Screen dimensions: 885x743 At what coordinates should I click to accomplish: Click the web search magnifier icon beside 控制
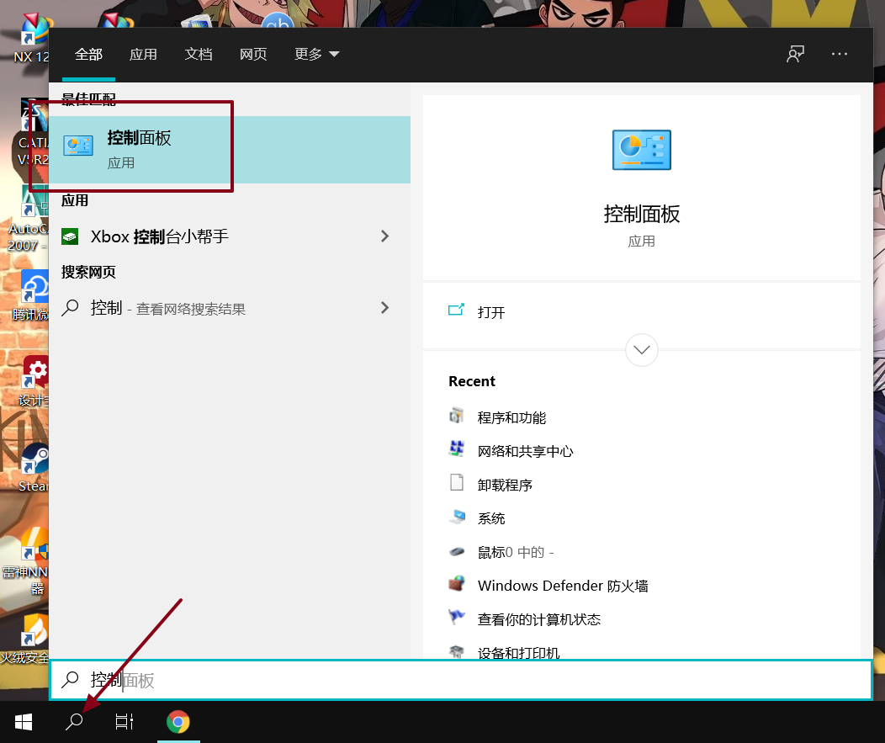[x=70, y=308]
